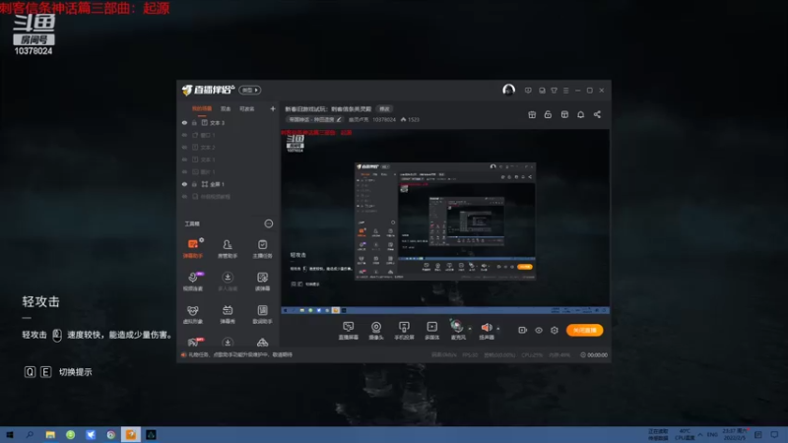Open File Explorer from taskbar

click(50, 434)
